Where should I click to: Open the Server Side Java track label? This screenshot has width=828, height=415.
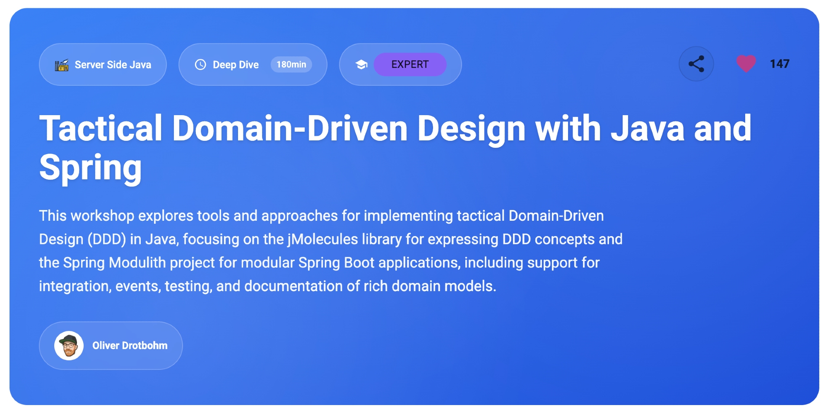tap(113, 65)
